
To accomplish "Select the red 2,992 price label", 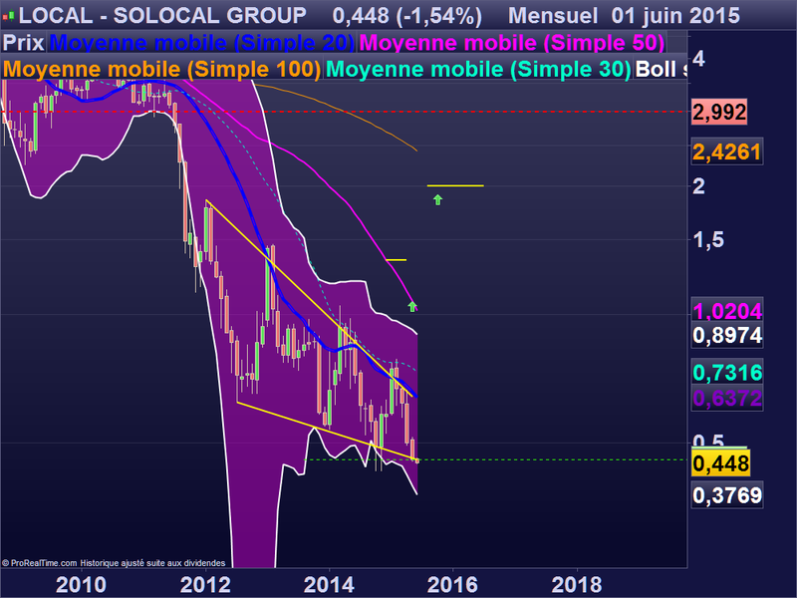I will coord(719,112).
